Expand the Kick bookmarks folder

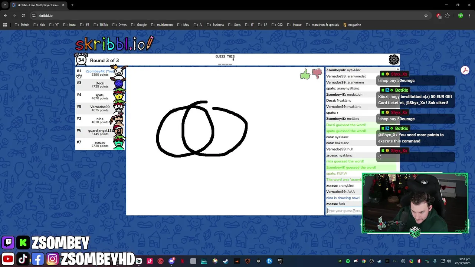pos(39,25)
